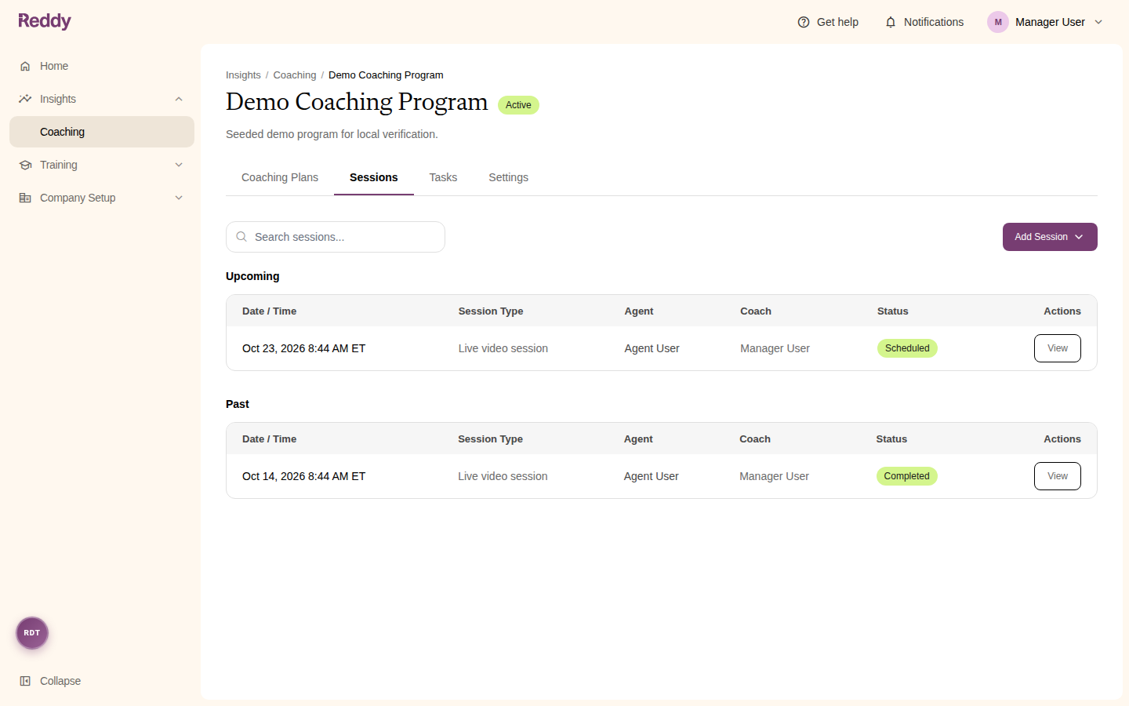The height and width of the screenshot is (706, 1129).
Task: Select Coaching in the sidebar
Action: coord(102,132)
